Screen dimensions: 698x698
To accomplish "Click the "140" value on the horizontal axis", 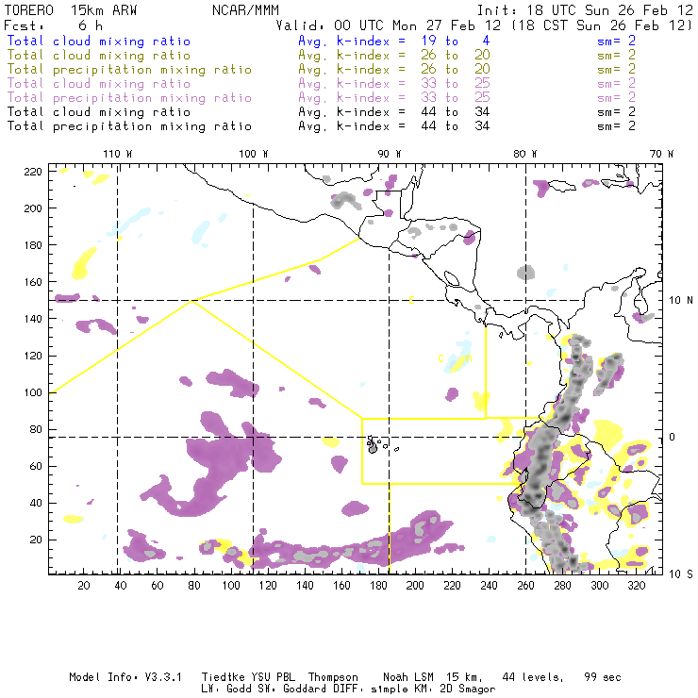I will [x=305, y=586].
